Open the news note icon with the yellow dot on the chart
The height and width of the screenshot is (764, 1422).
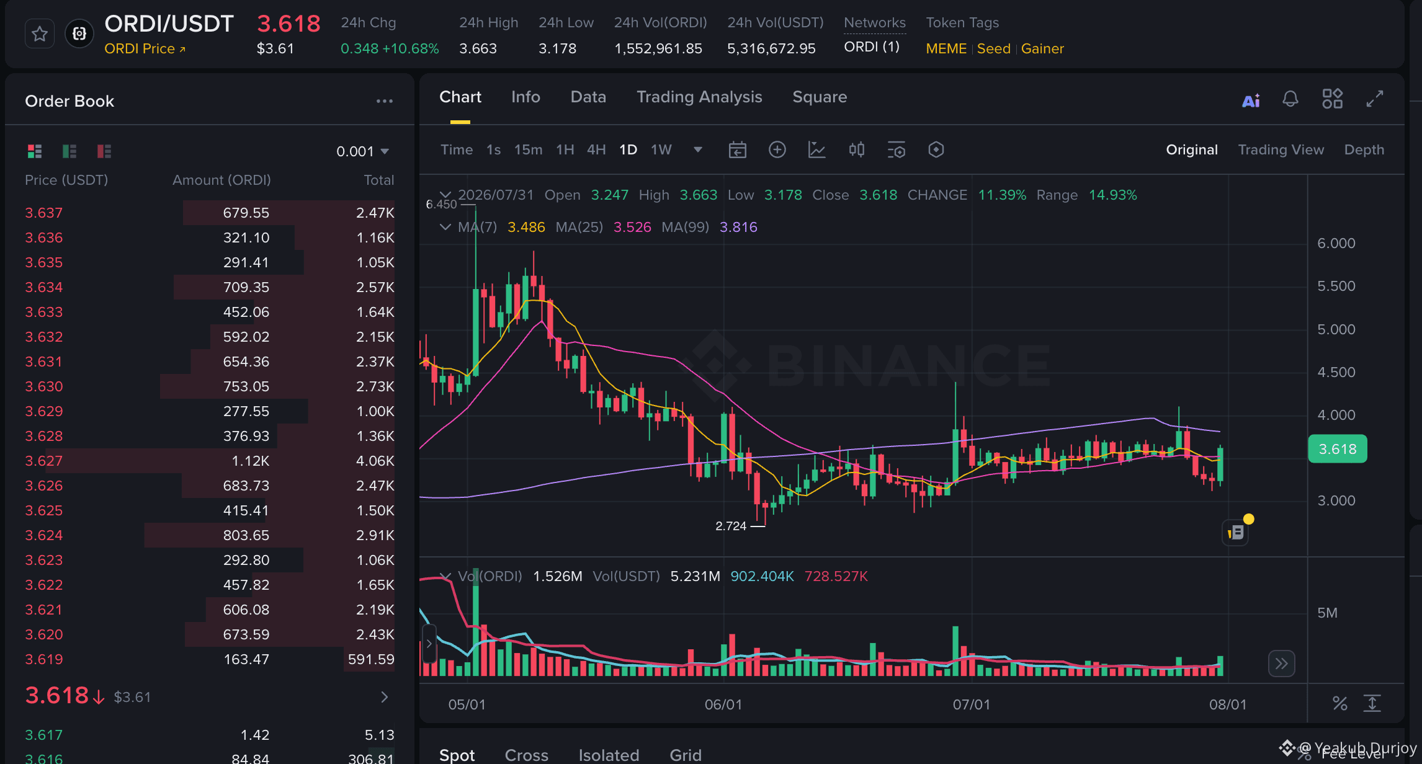pos(1236,532)
